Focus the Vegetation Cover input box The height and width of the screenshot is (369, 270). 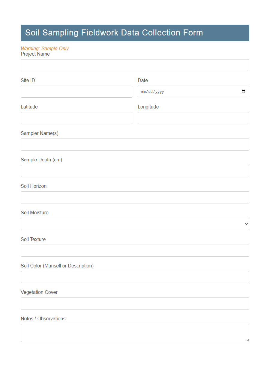pos(135,303)
